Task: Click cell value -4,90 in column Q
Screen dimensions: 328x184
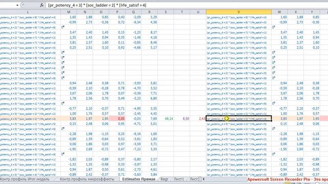Action: point(137,108)
